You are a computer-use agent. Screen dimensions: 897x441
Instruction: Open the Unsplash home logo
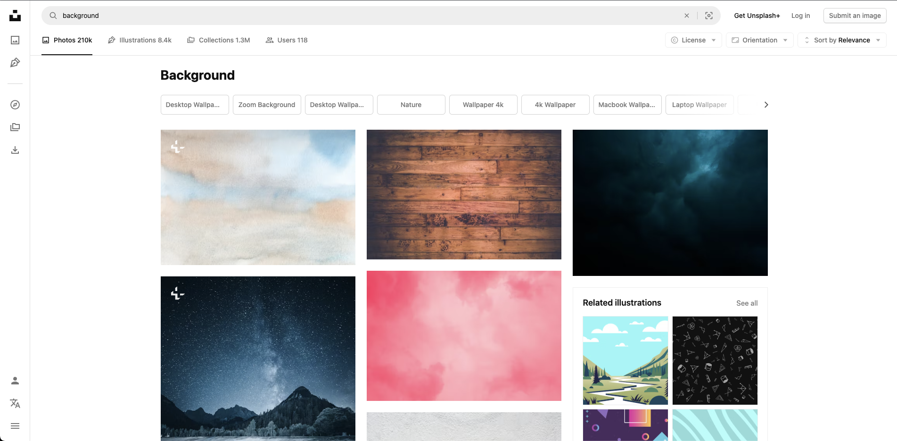pos(15,16)
